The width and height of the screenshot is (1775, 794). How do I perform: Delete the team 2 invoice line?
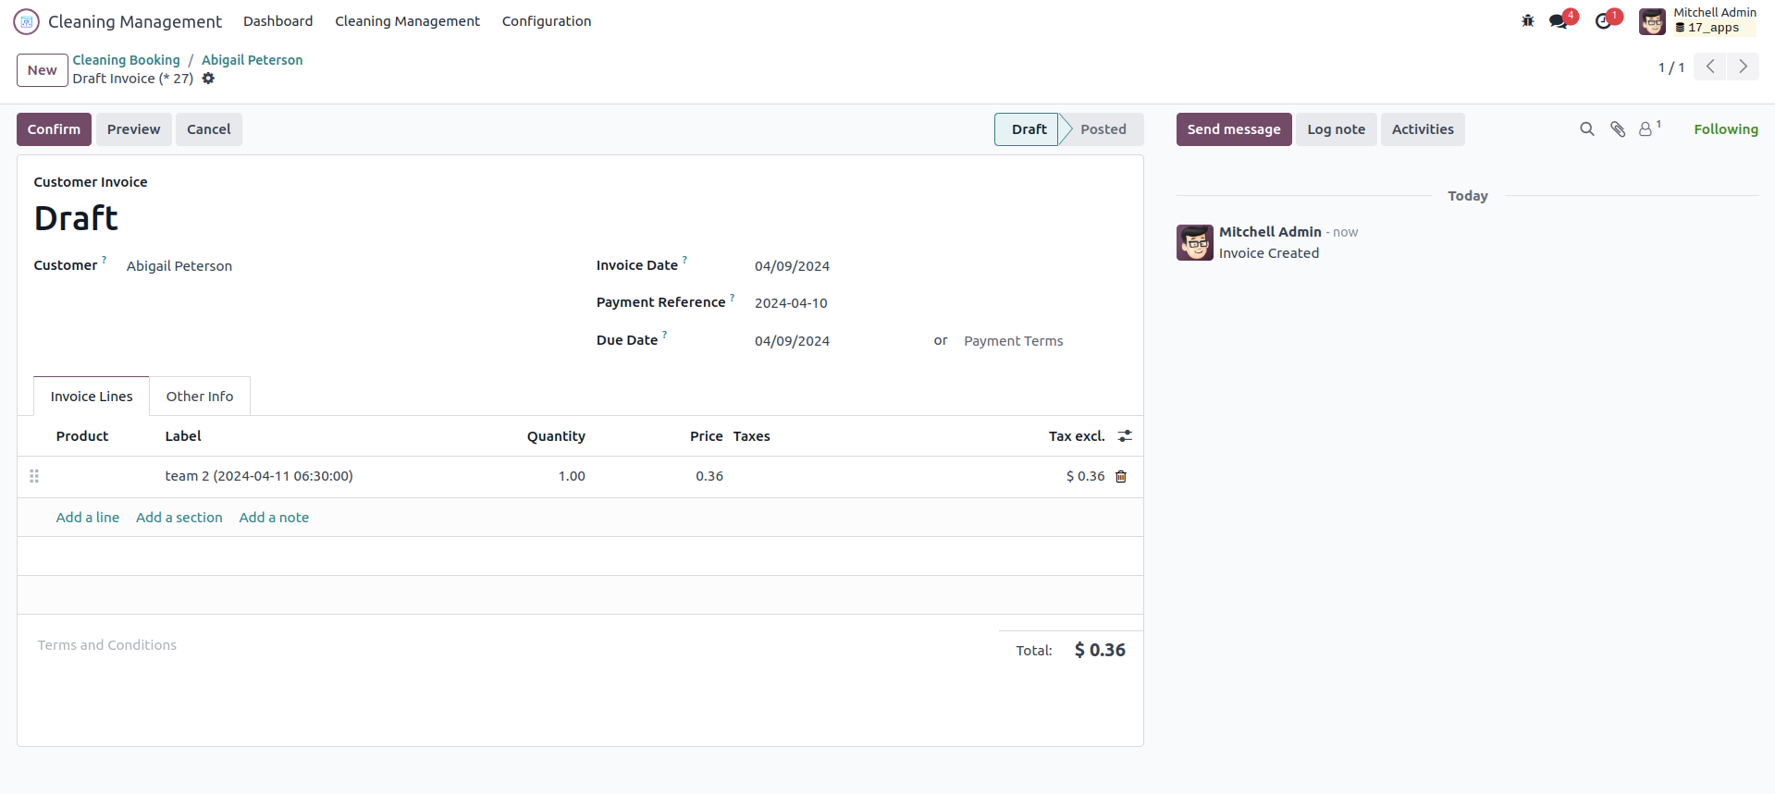[x=1121, y=477]
